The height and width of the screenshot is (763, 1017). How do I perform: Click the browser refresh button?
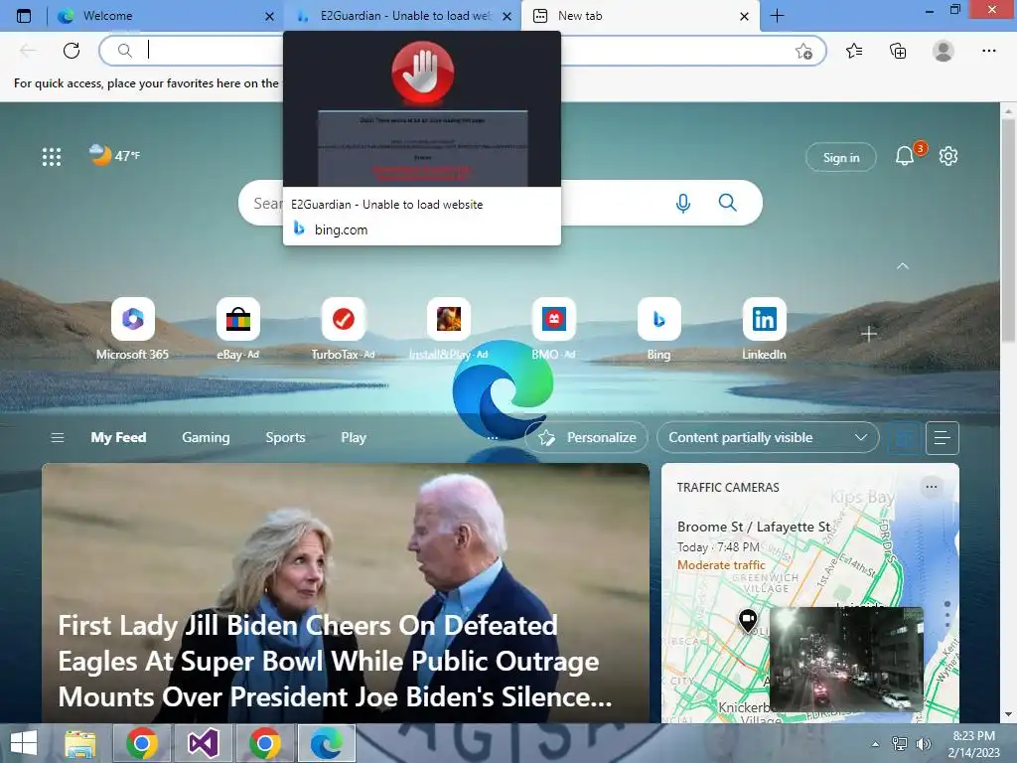point(72,51)
